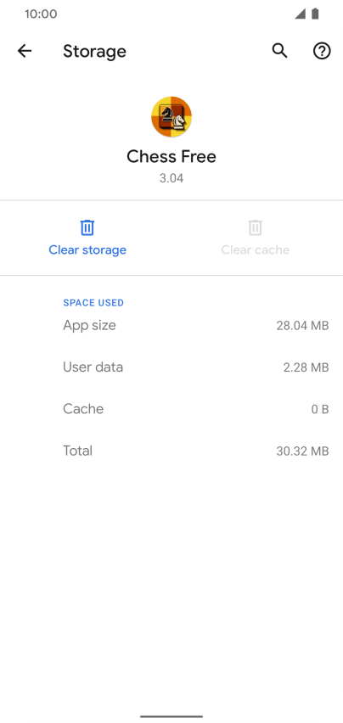Screen dimensions: 343x723
Task: Tap the home gesture navigation bar
Action: point(171,716)
